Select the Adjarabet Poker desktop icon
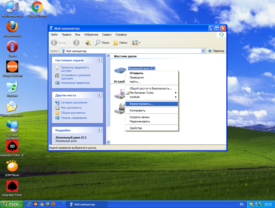Viewport: 275px width, 208px height. click(x=12, y=188)
